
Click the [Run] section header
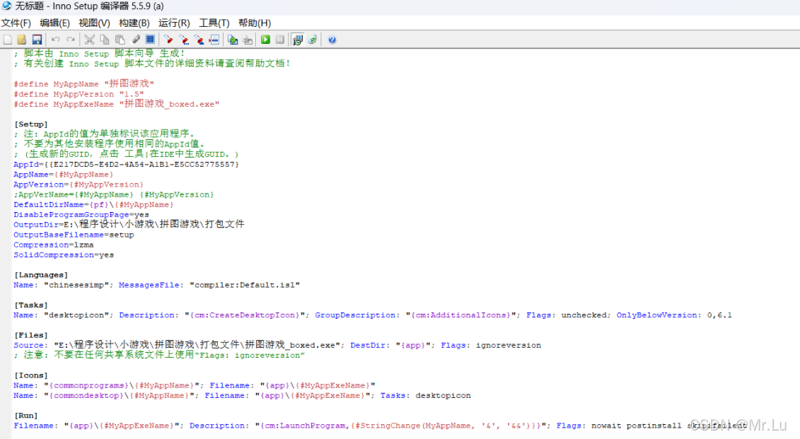click(25, 416)
